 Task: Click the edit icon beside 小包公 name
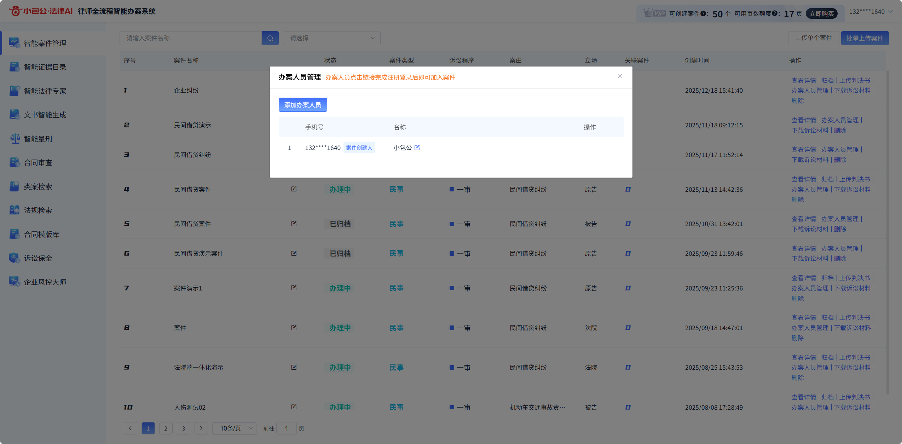click(417, 148)
